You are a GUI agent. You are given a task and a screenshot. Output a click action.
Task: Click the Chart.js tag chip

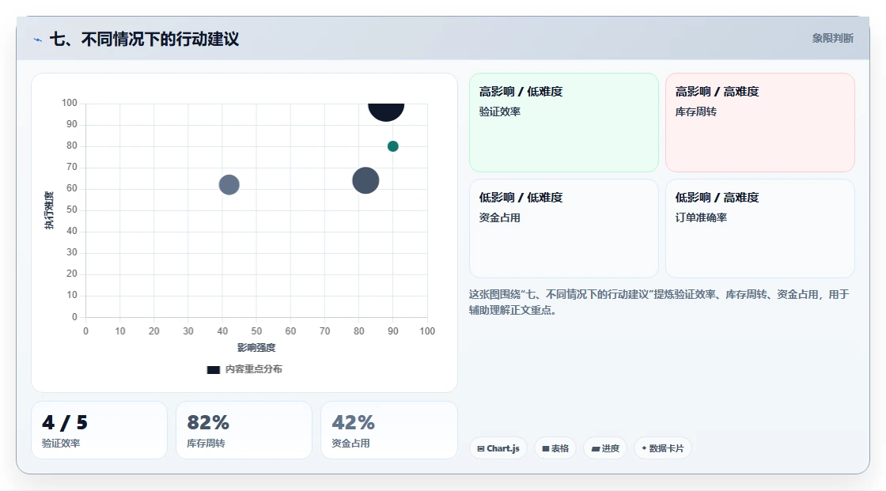coord(498,448)
